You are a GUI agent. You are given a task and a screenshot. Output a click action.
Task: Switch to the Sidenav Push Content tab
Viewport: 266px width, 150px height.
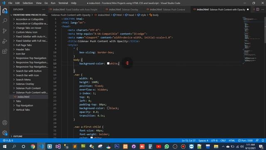click(x=167, y=10)
